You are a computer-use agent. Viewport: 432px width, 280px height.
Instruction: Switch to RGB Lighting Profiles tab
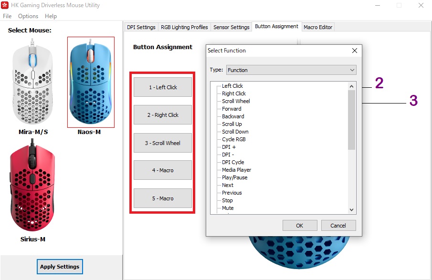pyautogui.click(x=184, y=27)
